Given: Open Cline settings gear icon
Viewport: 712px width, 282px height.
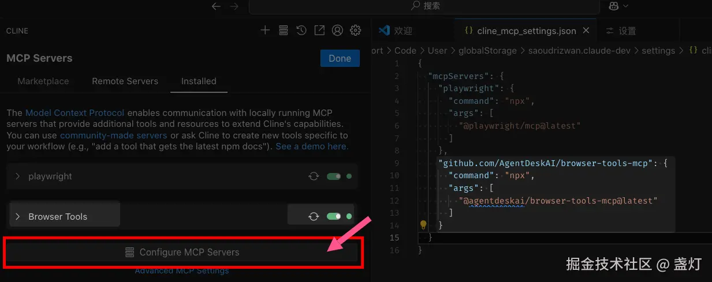Looking at the screenshot, I should point(356,31).
